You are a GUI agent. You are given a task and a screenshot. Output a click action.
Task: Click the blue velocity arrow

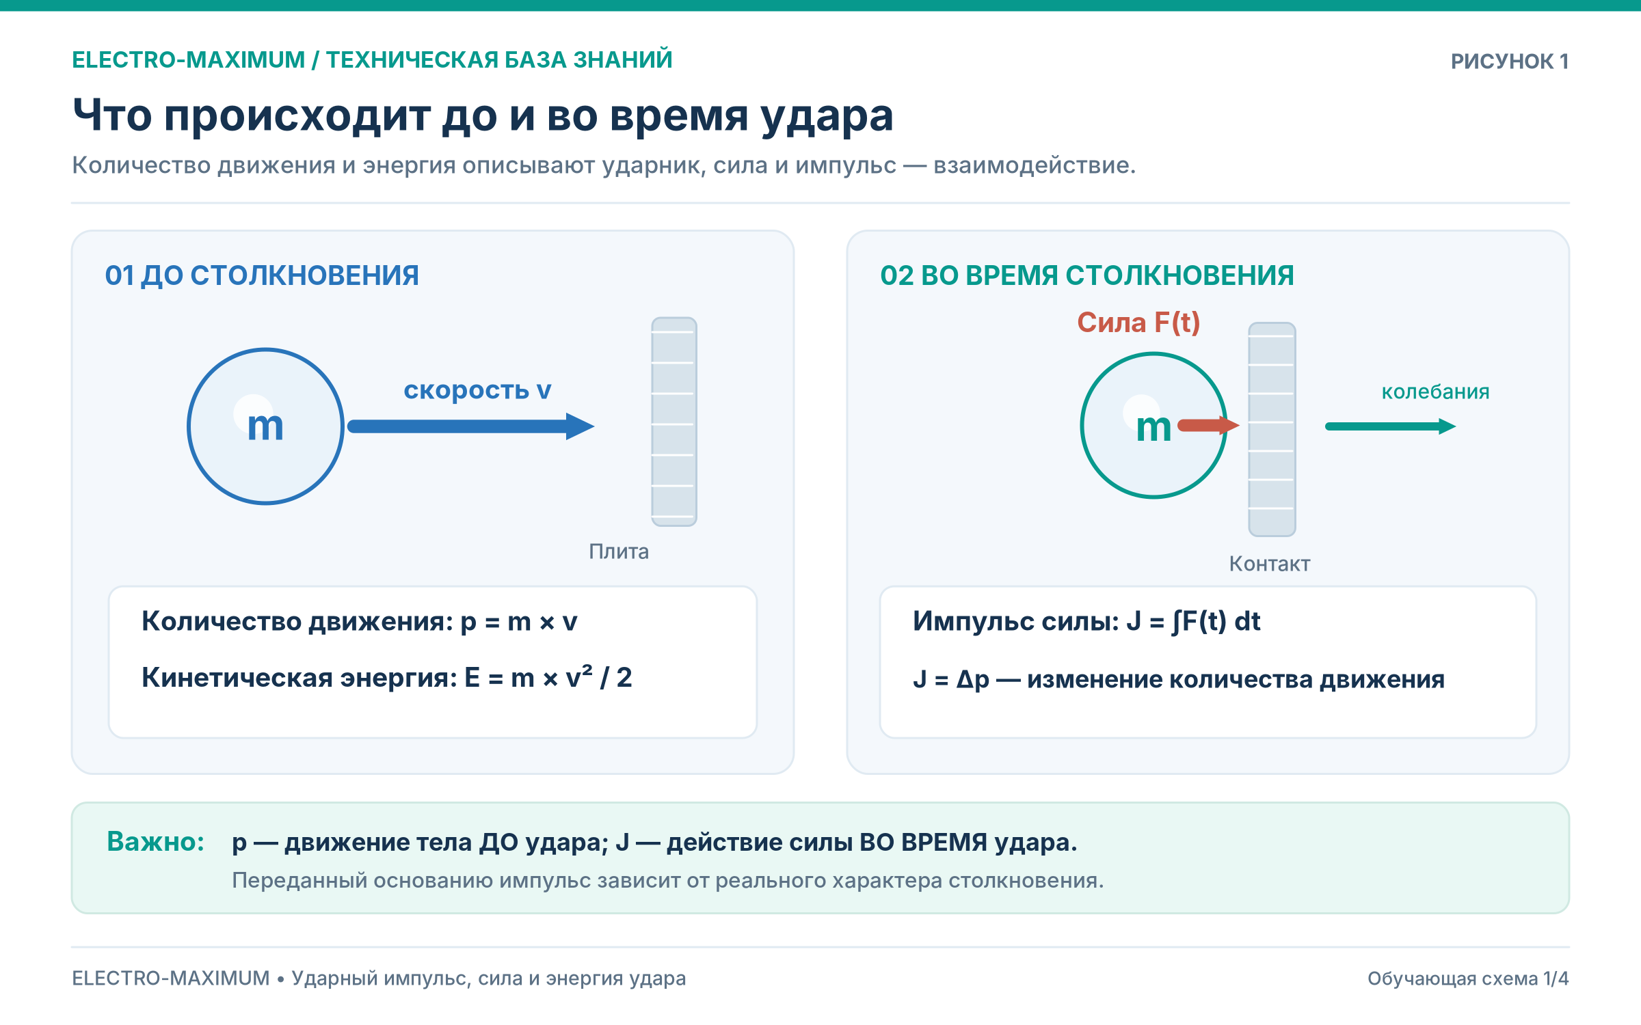pos(471,426)
